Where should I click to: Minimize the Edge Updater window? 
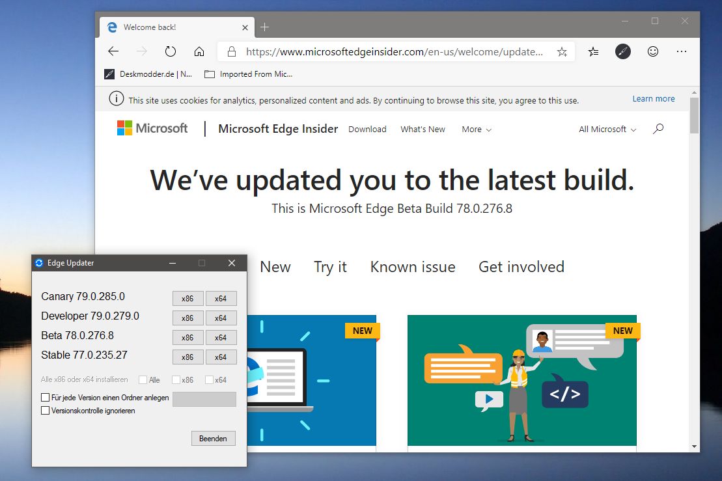pyautogui.click(x=173, y=263)
